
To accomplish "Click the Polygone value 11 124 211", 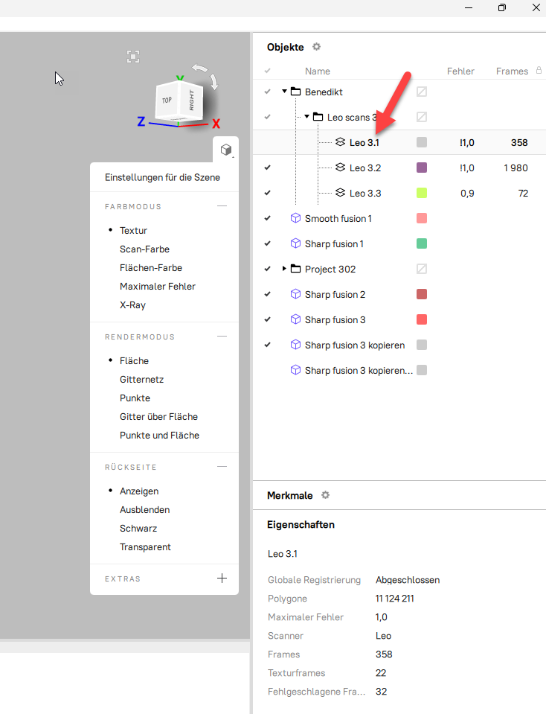I will coord(394,599).
